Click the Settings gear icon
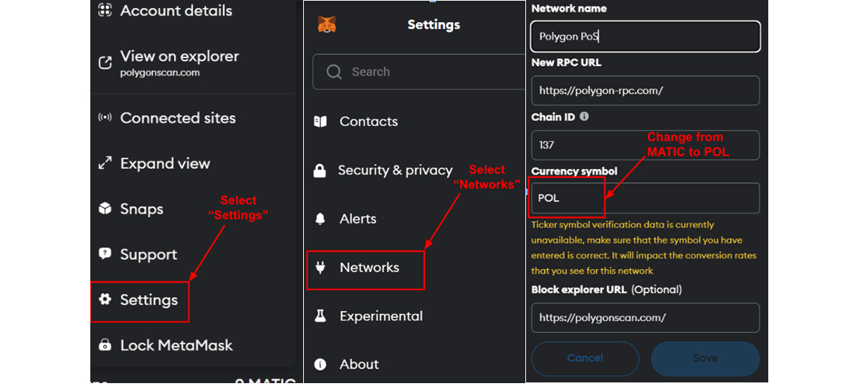The image size is (860, 386). (x=105, y=299)
